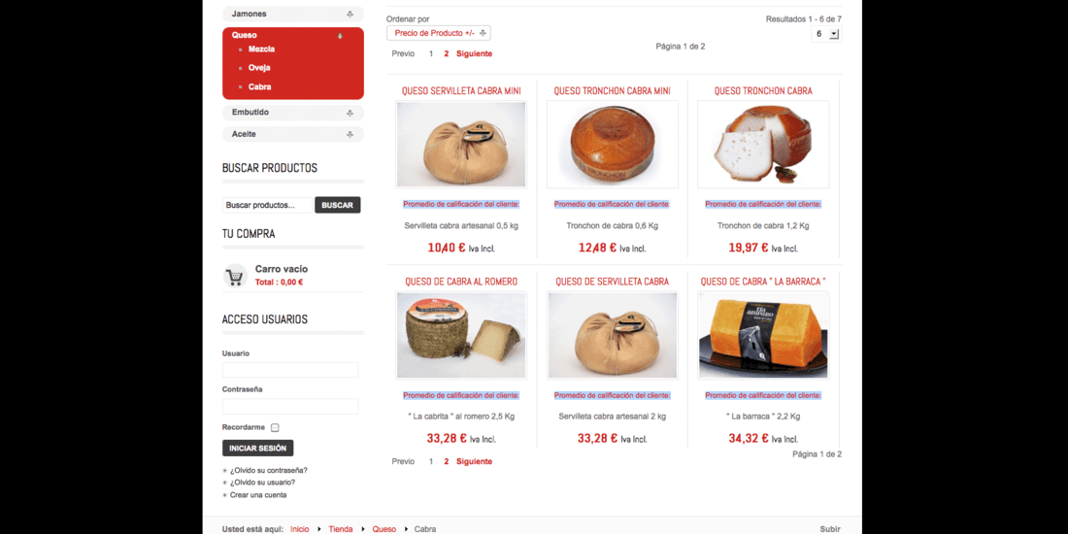Go to page 2 in top pagination
The height and width of the screenshot is (534, 1068).
coord(447,53)
